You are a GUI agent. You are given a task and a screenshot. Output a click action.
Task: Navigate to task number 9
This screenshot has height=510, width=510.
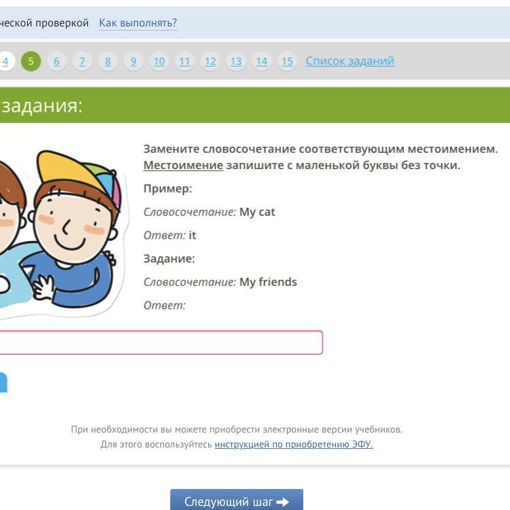133,61
